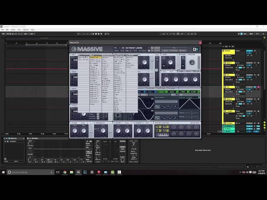
Task: Open the Insert 1 effect type dropdown
Action: coord(128,123)
